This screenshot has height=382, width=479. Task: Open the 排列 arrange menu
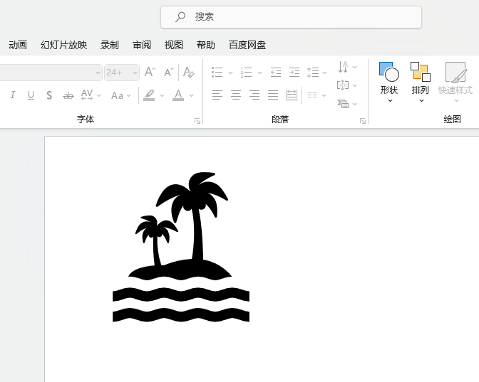pos(421,82)
